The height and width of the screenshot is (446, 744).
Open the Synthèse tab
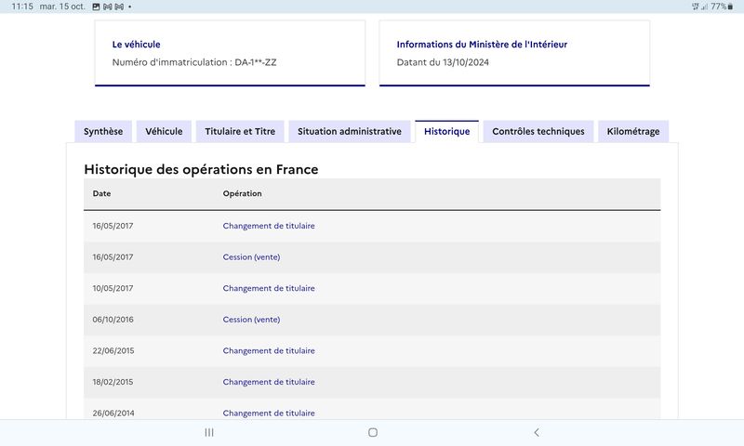click(103, 131)
